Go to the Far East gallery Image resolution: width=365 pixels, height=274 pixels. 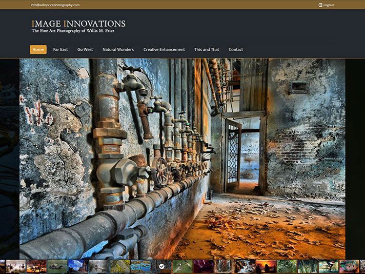[x=60, y=50]
